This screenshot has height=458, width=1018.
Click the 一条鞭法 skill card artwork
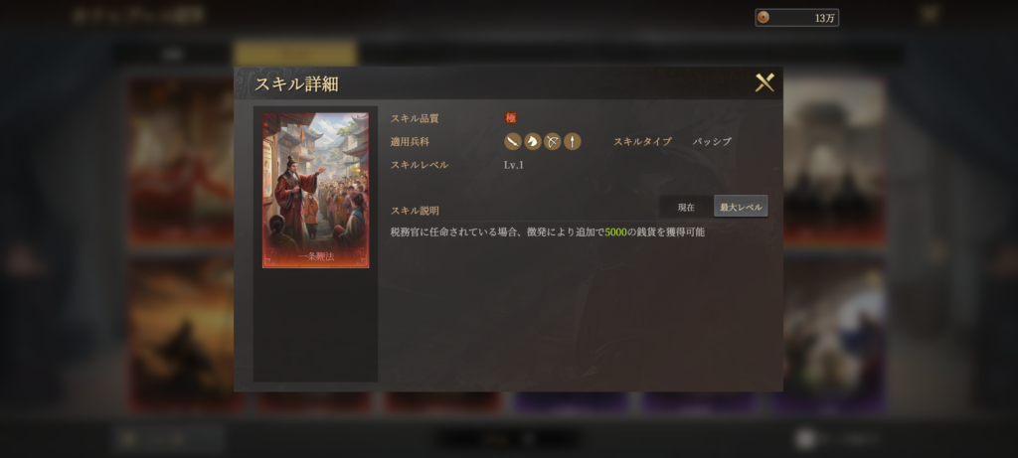[x=315, y=190]
